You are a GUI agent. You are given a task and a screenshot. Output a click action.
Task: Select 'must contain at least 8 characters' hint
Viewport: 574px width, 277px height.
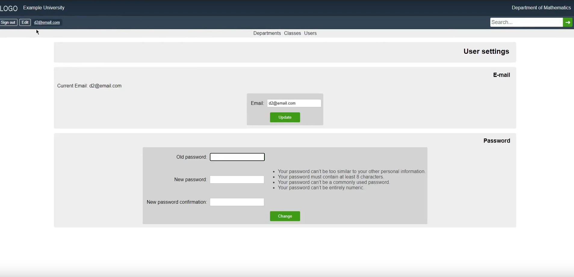pos(331,177)
